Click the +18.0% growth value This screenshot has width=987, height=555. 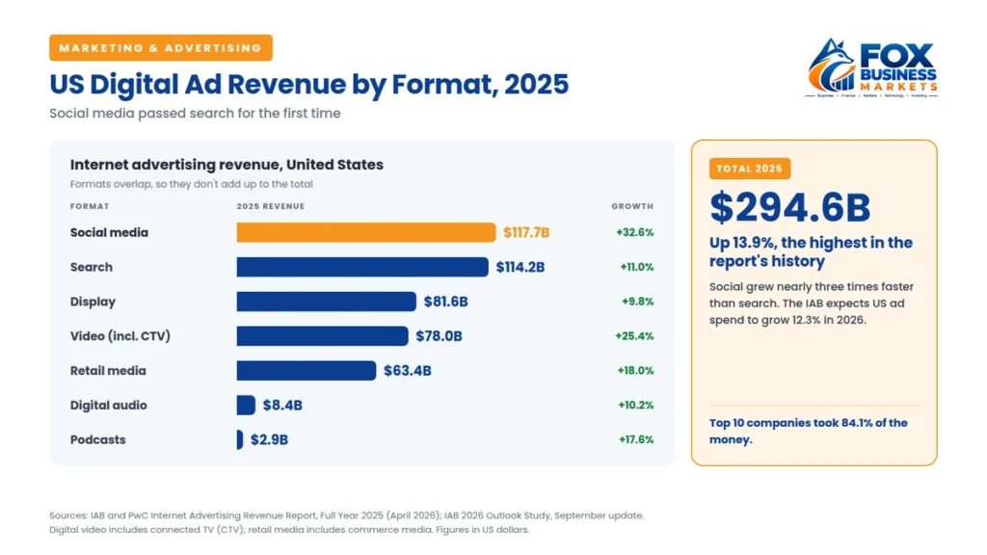coord(635,371)
